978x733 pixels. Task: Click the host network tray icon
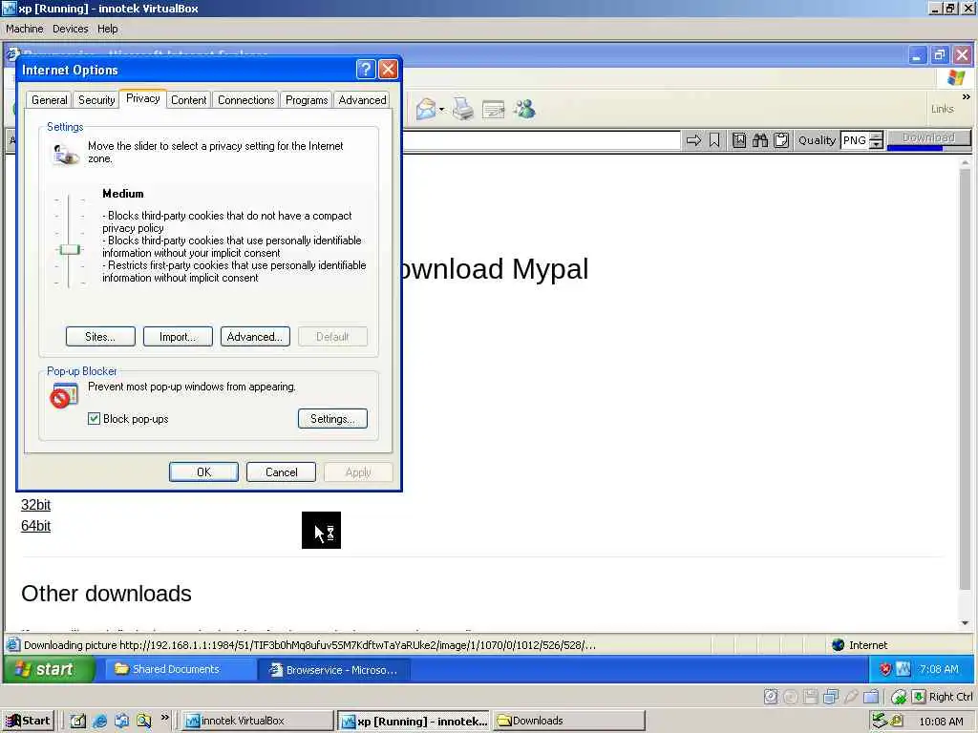tap(879, 721)
